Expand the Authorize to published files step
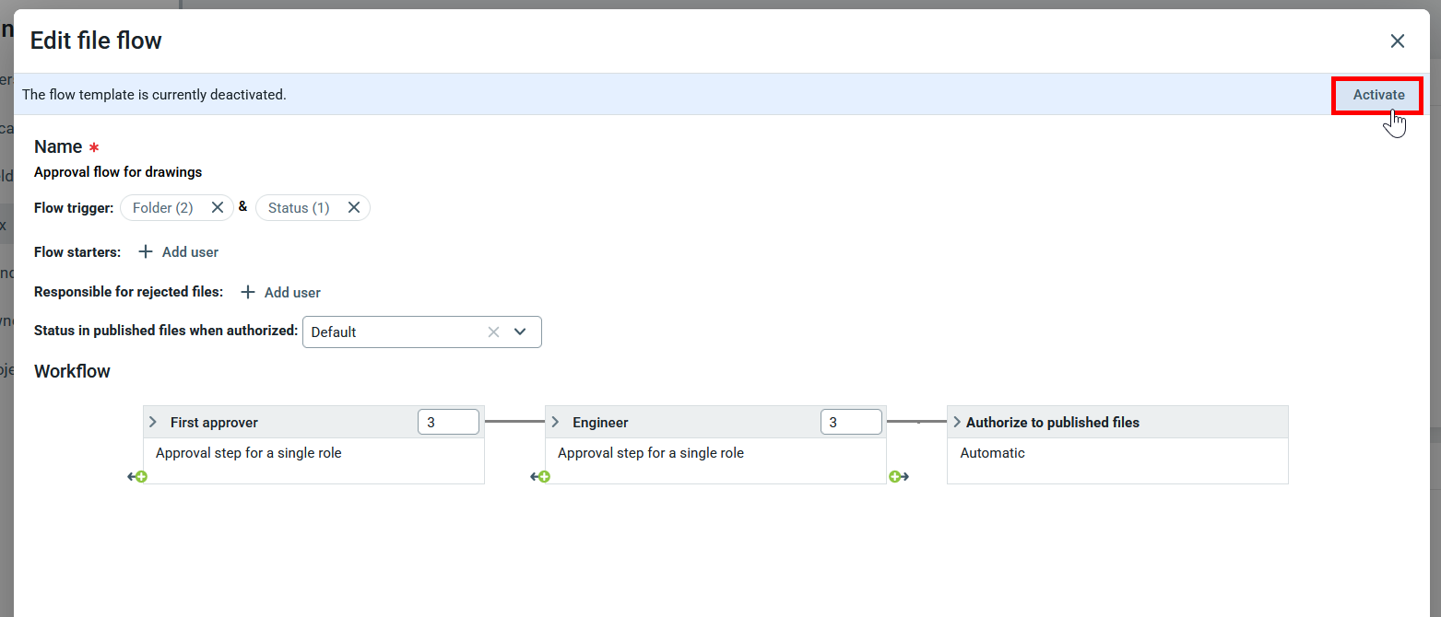 tap(957, 423)
